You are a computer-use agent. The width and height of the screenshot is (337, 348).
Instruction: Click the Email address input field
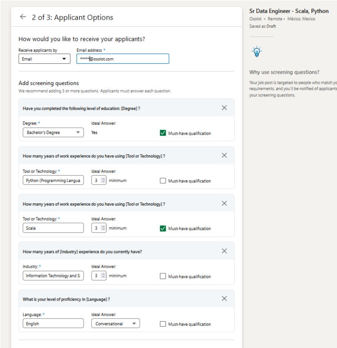point(123,59)
